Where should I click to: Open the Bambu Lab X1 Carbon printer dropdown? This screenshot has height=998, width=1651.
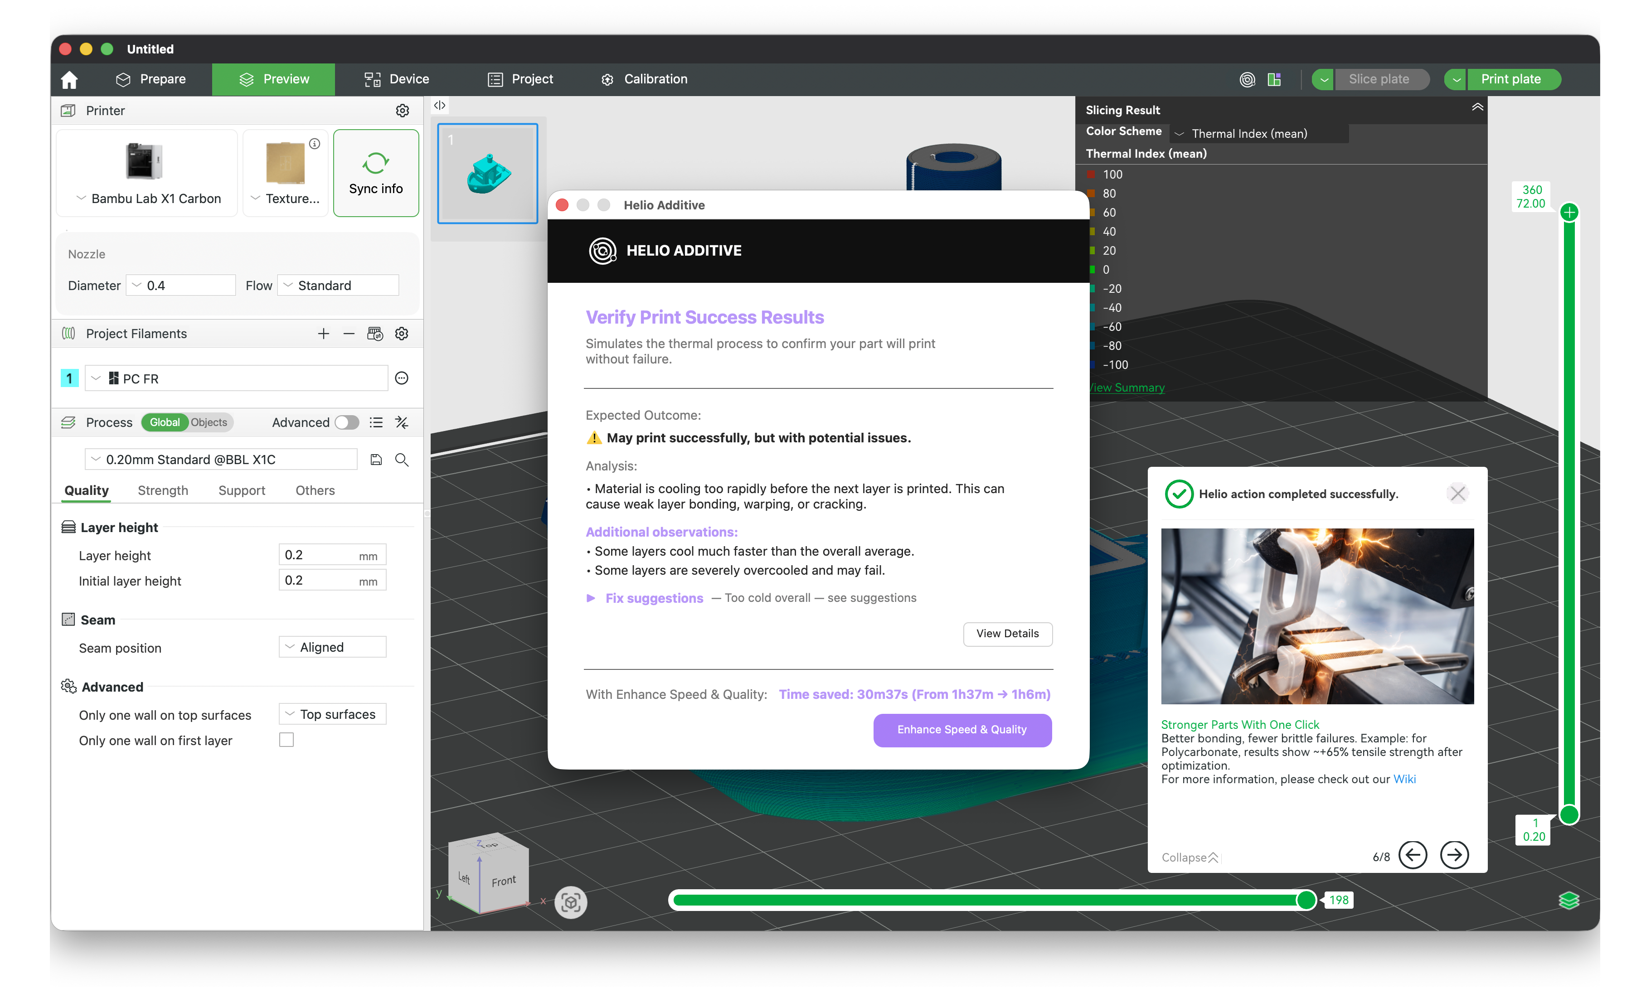(81, 198)
